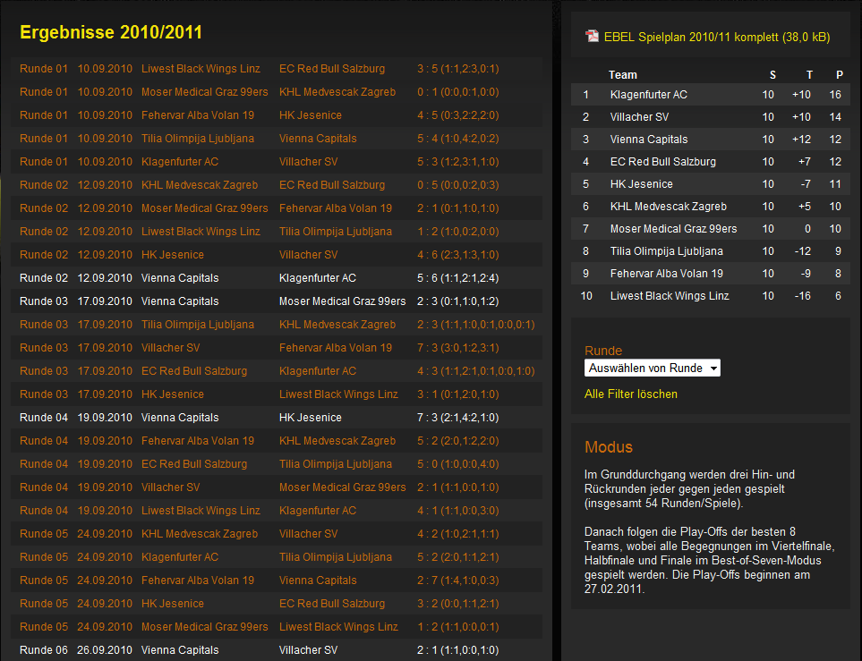Screen dimensions: 862x661
Task: Click the score 4 : 3 (1:1,2:1,0:1,0:0,1:0)
Action: [x=476, y=371]
